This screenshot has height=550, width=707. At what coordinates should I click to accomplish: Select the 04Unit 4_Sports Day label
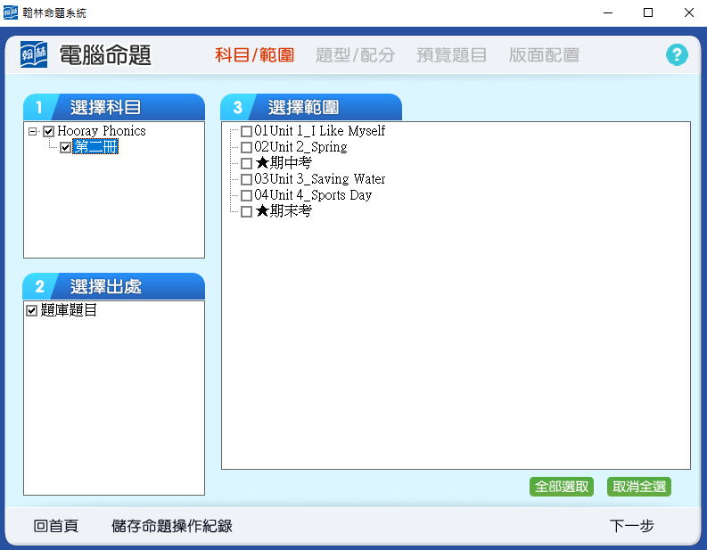pos(313,195)
